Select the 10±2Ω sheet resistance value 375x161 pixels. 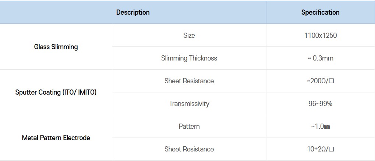point(318,149)
